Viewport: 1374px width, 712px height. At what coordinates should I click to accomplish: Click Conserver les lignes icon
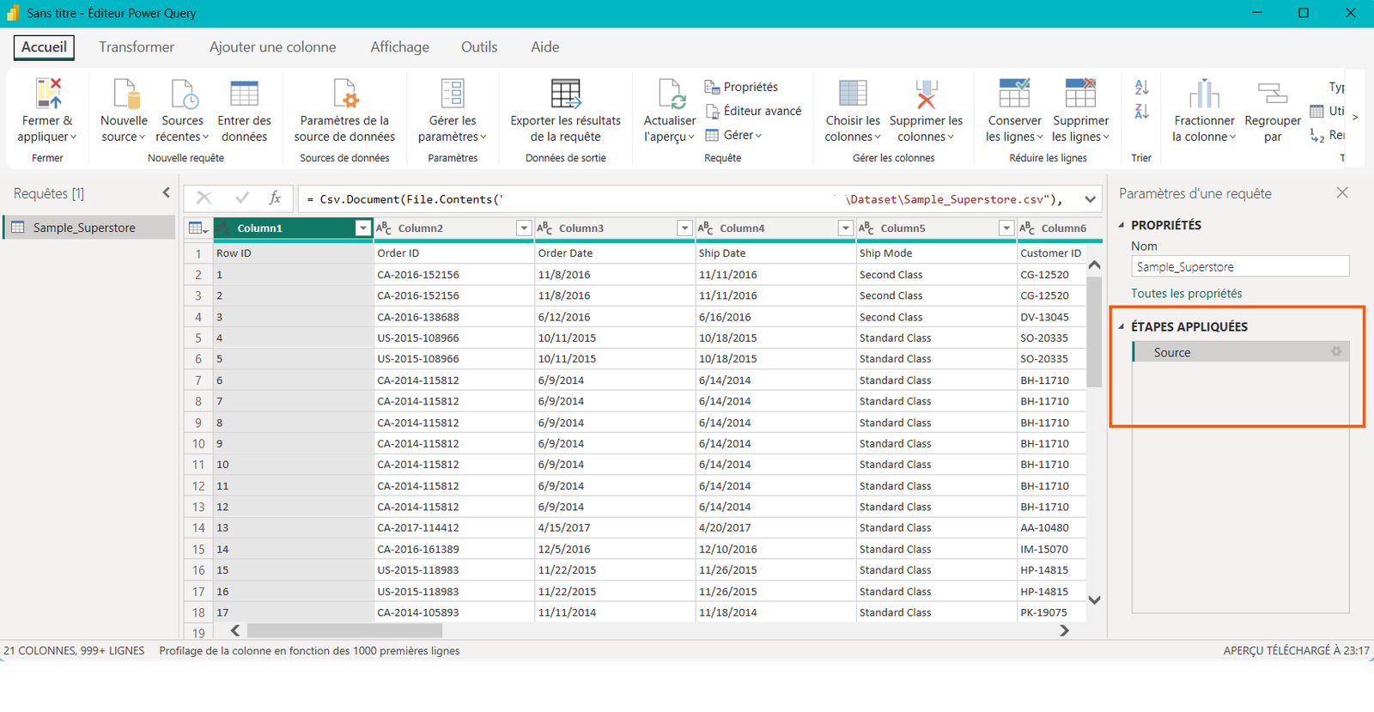pyautogui.click(x=1014, y=93)
